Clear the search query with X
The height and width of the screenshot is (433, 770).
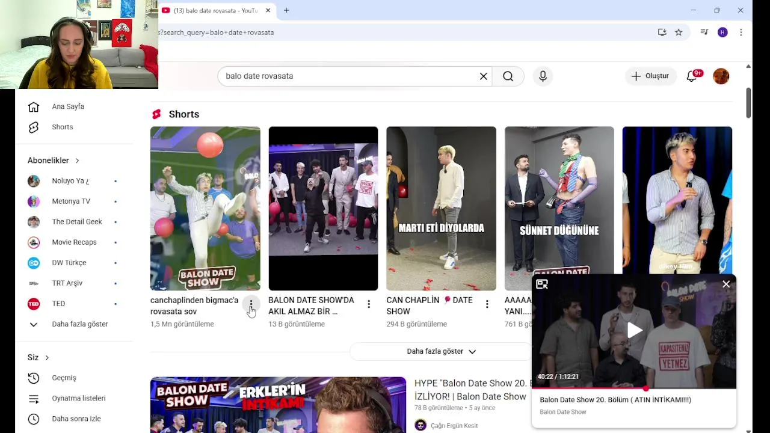[484, 76]
